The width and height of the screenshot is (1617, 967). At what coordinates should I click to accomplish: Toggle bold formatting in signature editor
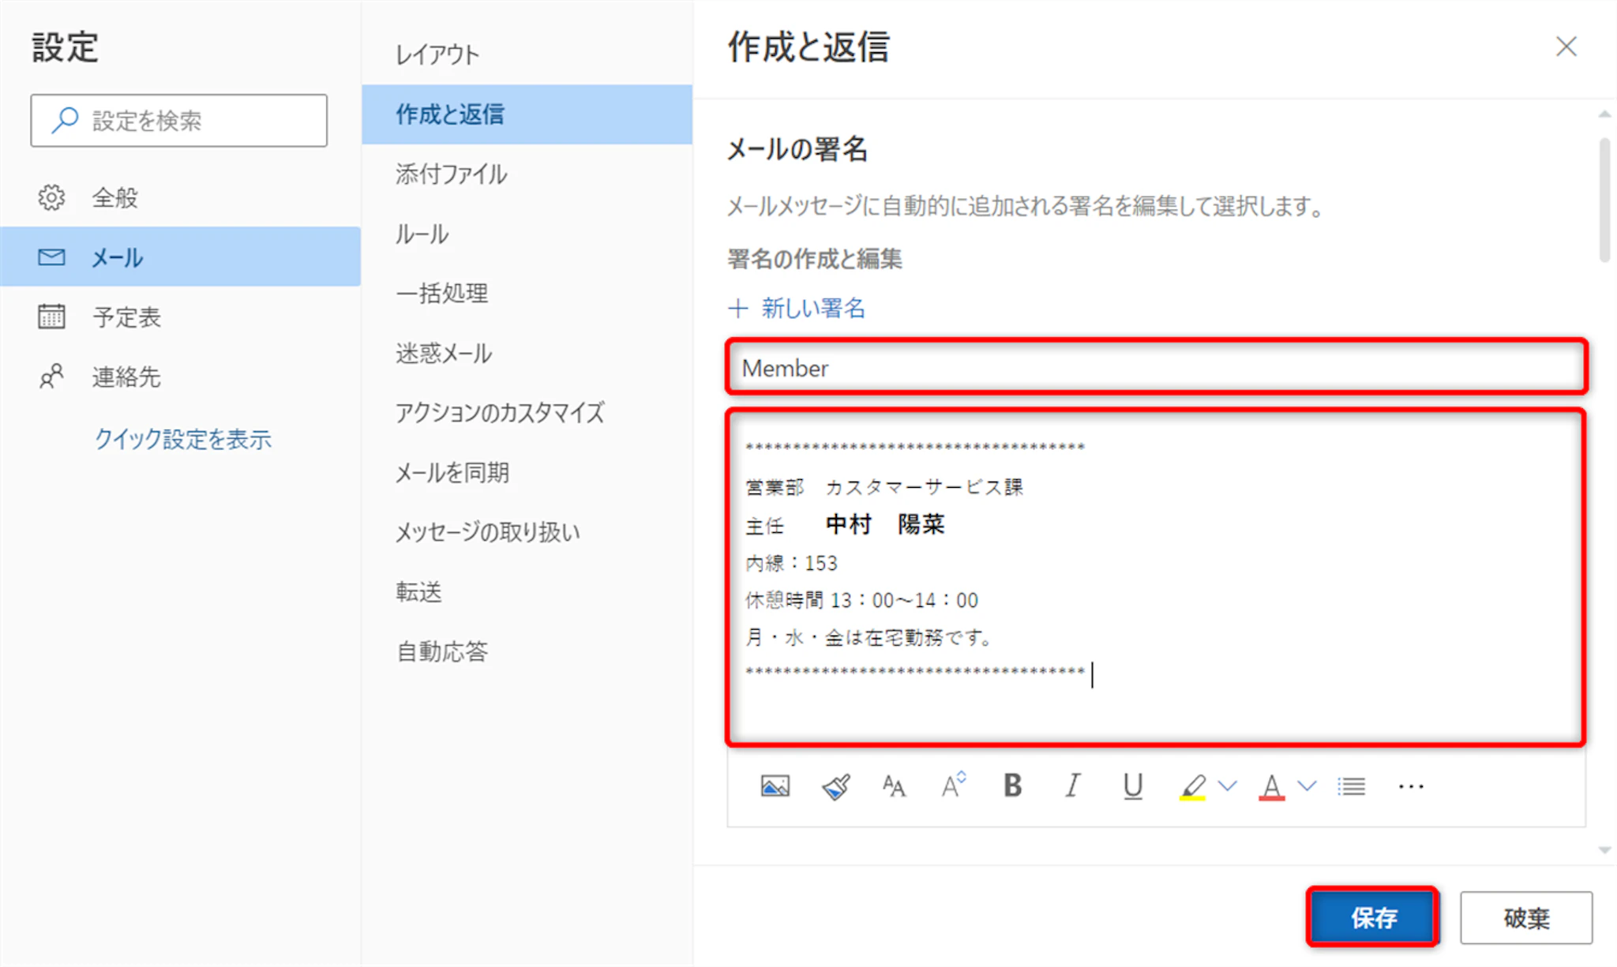point(1012,786)
